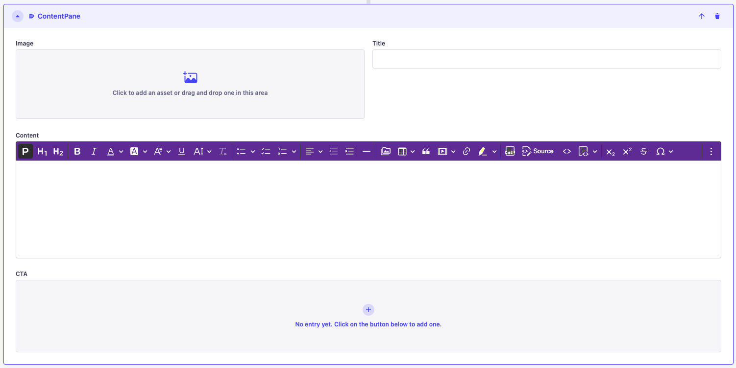Add a CTA entry with plus button
The height and width of the screenshot is (368, 736).
pyautogui.click(x=368, y=310)
